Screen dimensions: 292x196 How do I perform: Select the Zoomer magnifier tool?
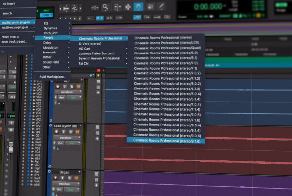[105, 7]
